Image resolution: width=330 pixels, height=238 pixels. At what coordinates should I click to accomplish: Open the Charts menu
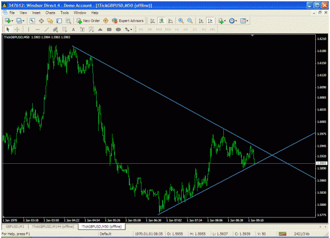(50, 13)
